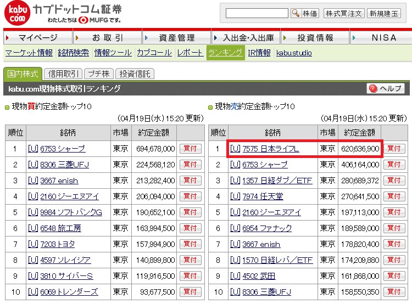Click the 銘柄検索 submenu link
This screenshot has height=304, width=412.
coord(73,53)
